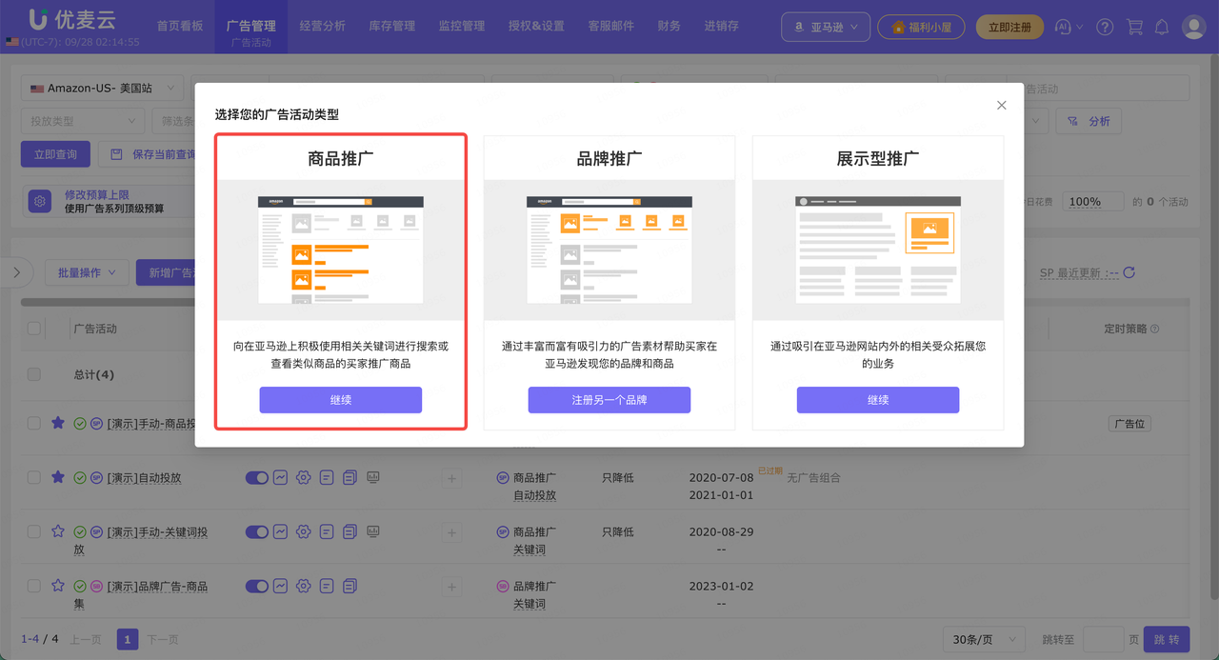Open trend chart for 手动-关键词投放 row
The image size is (1219, 660).
[x=281, y=531]
